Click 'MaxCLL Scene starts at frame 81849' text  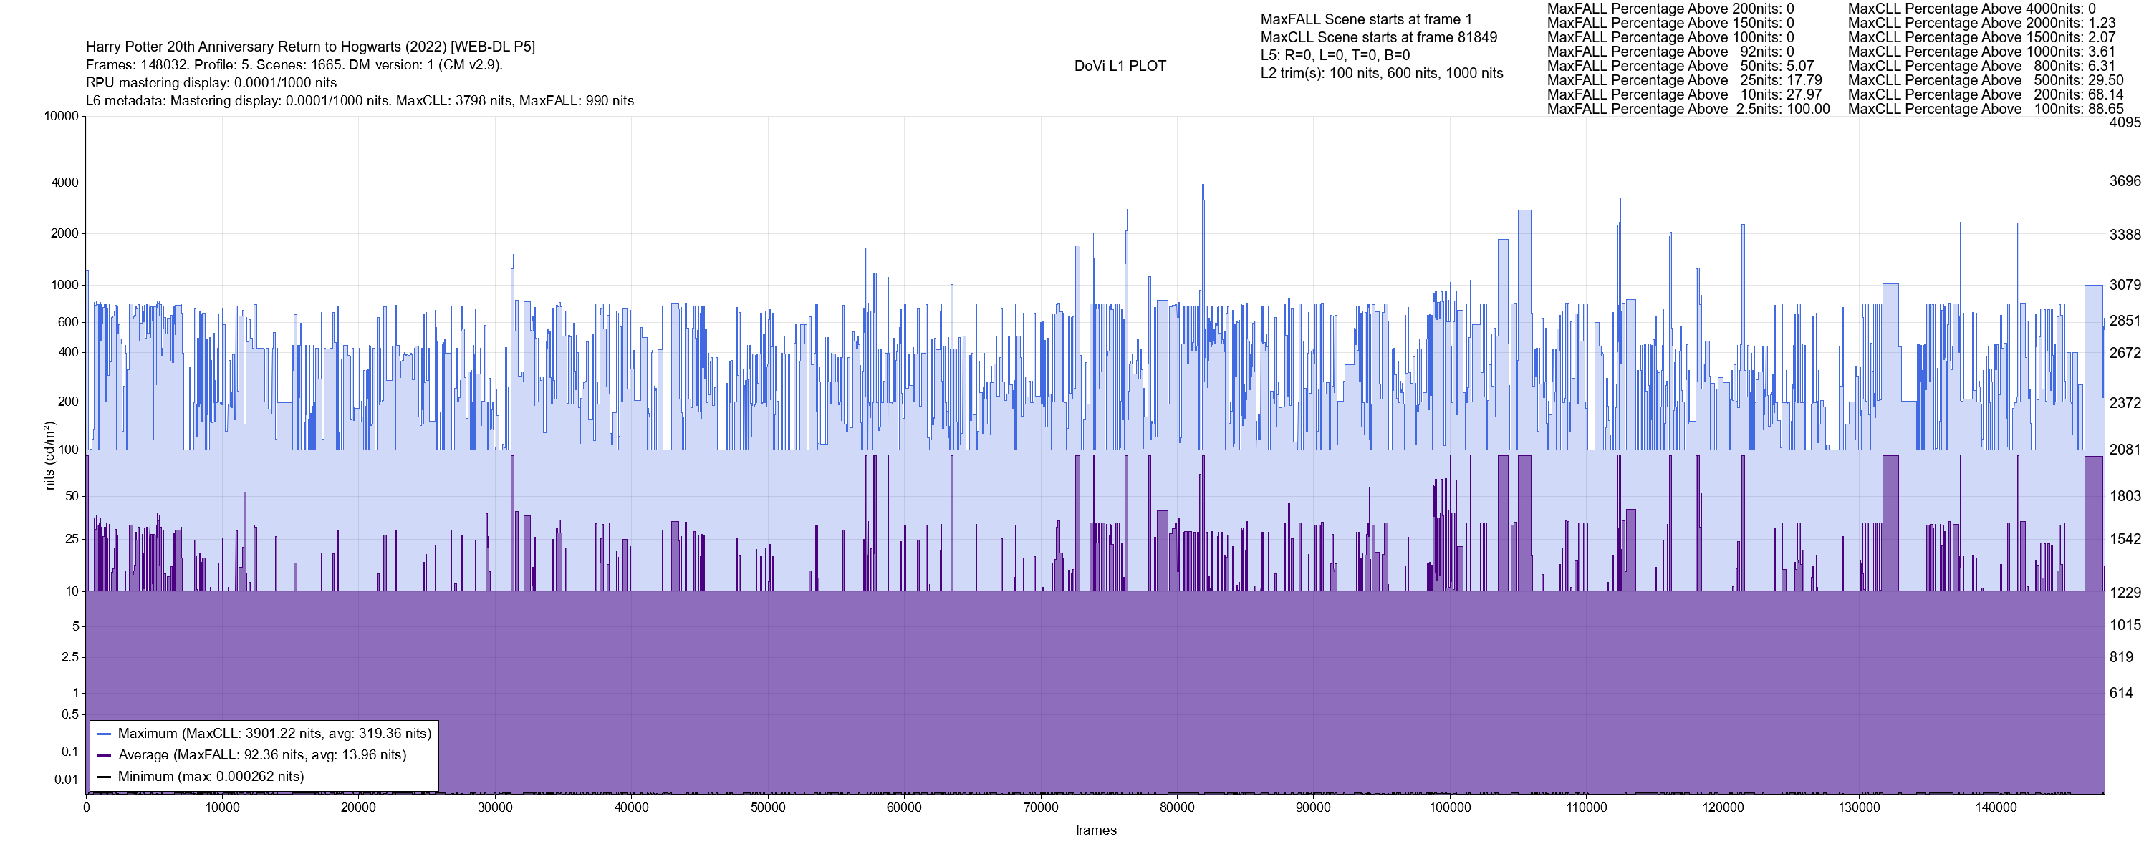tap(1378, 37)
